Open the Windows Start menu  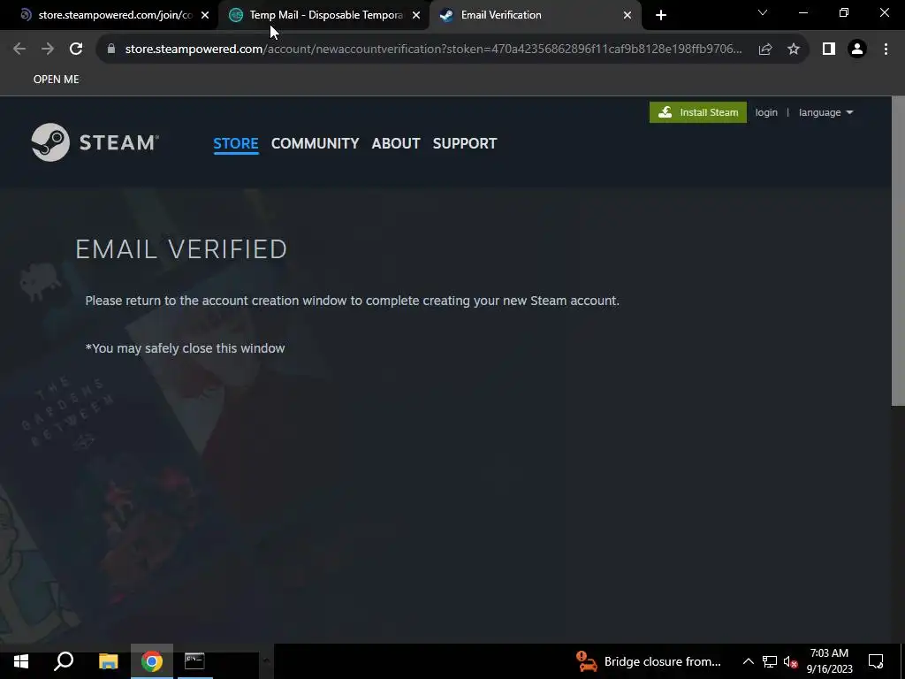coord(21,661)
